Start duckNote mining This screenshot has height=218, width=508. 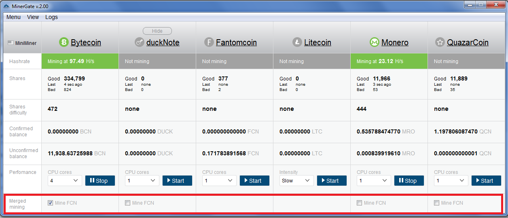click(177, 181)
